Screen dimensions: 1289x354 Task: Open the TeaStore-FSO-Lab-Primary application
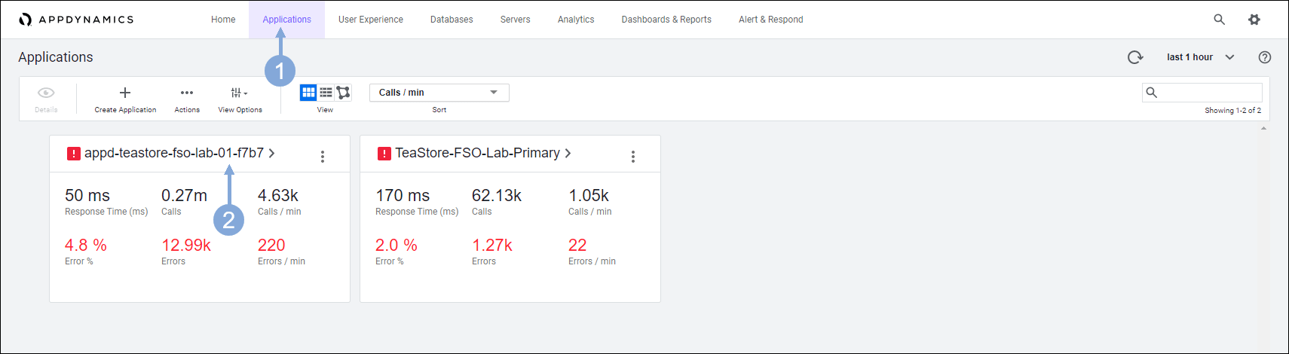point(477,154)
